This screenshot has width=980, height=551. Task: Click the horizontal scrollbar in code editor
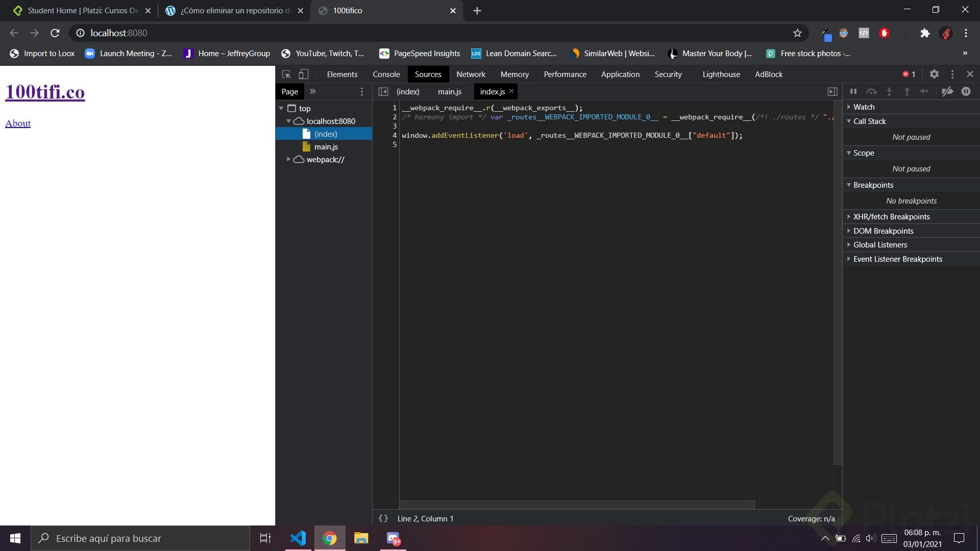[x=577, y=505]
